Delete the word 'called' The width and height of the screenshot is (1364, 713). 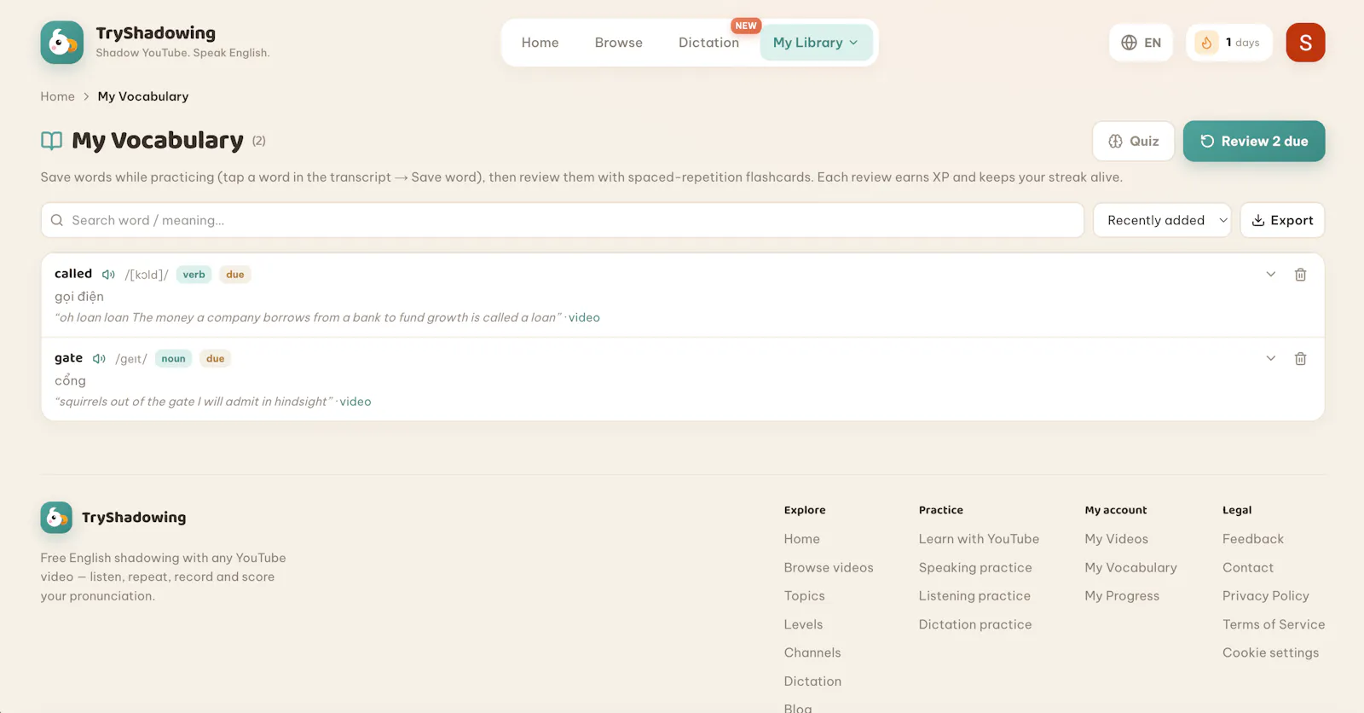[x=1300, y=275]
